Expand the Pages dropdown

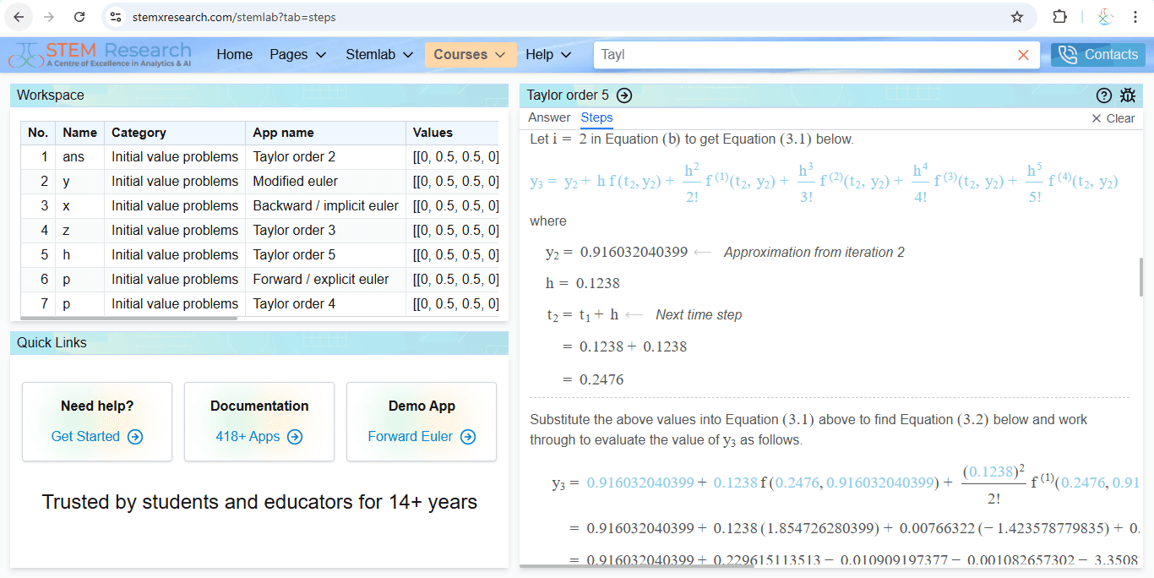297,54
